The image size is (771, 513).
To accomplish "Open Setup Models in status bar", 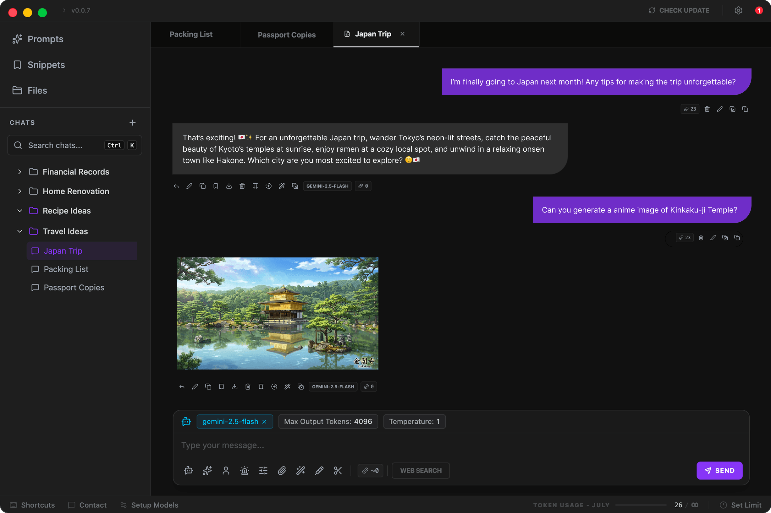I will click(x=149, y=505).
